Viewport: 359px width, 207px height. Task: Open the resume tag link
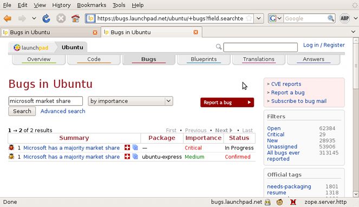[x=277, y=193]
